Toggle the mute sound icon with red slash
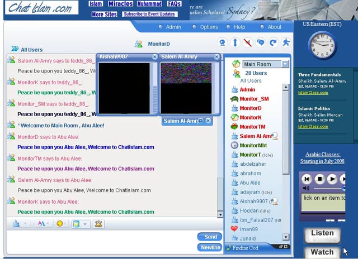This screenshot has width=358, height=259. coord(248,42)
